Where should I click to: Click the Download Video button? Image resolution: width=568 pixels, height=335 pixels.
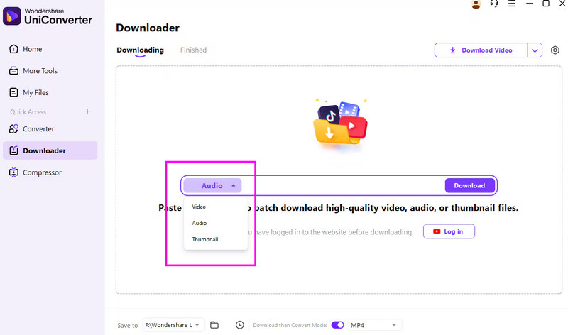coord(481,50)
